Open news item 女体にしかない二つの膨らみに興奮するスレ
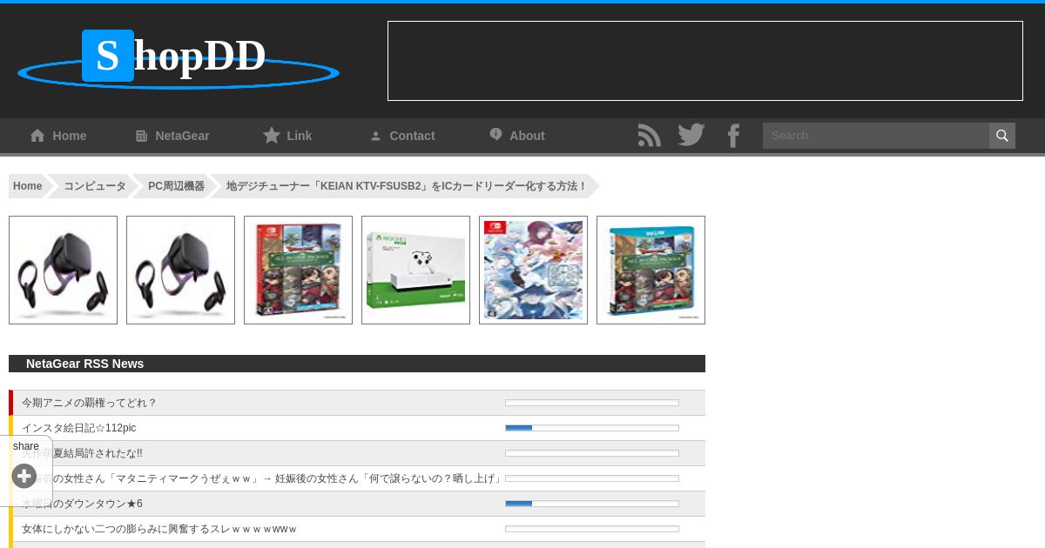The height and width of the screenshot is (548, 1045). click(x=159, y=529)
